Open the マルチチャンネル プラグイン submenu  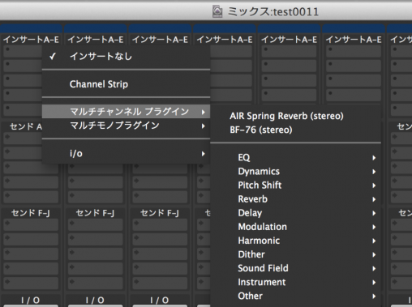tap(126, 112)
